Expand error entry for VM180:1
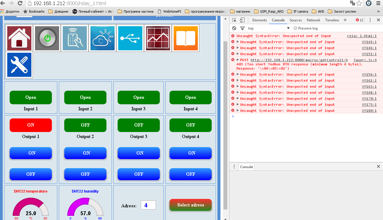Image resolution: width=383 pixels, height=220 pixels. click(x=238, y=111)
